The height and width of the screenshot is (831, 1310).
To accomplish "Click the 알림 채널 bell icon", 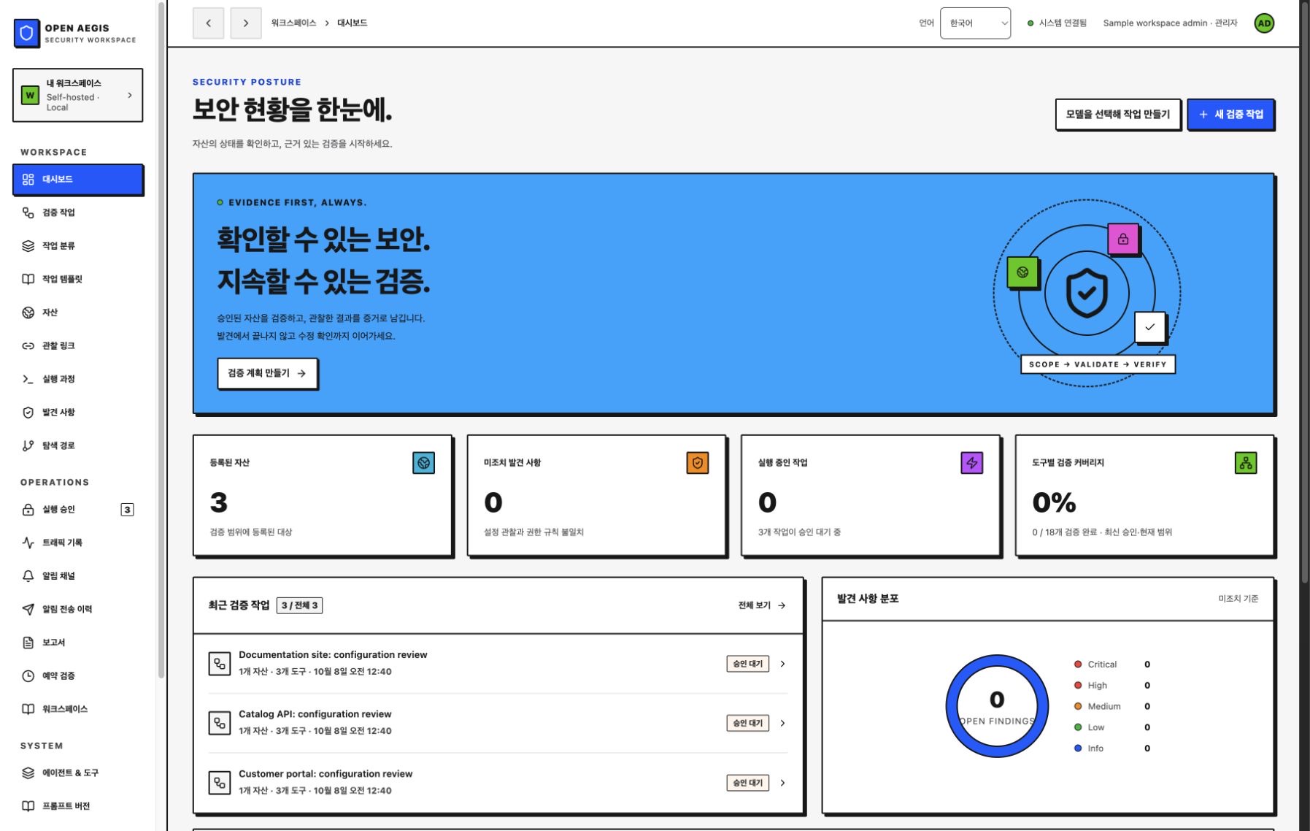I will (28, 576).
